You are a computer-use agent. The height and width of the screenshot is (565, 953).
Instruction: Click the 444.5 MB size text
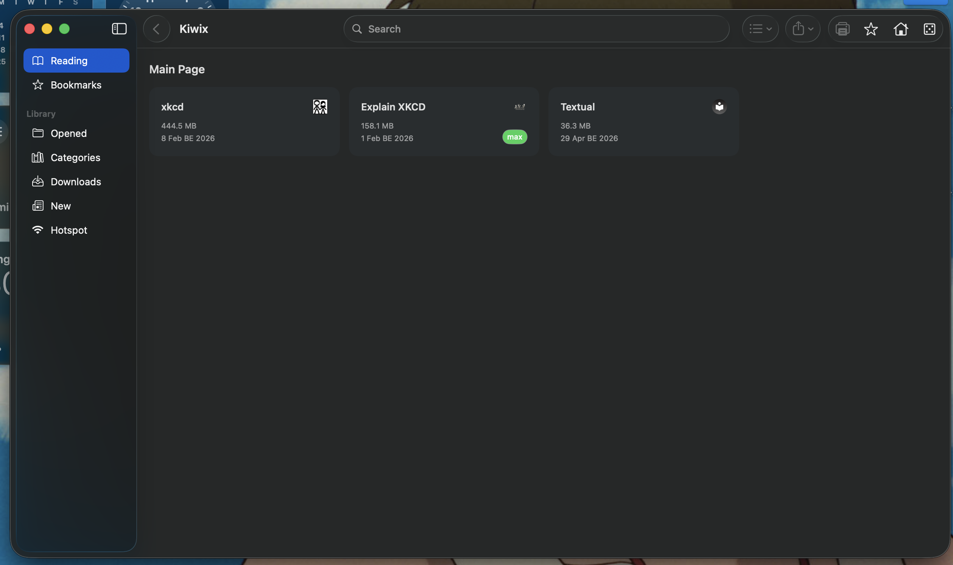click(179, 126)
